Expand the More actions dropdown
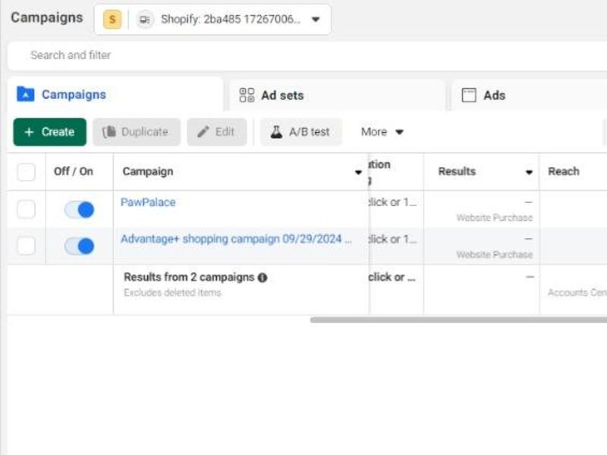The height and width of the screenshot is (455, 607). click(x=382, y=132)
